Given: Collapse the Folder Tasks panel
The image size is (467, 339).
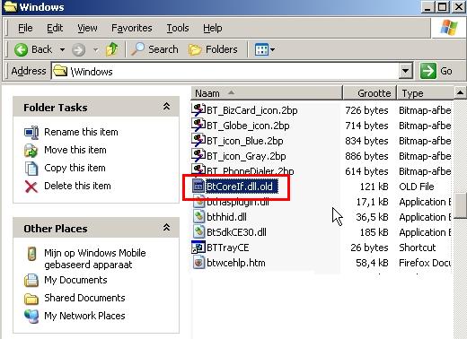Looking at the screenshot, I should tap(166, 107).
